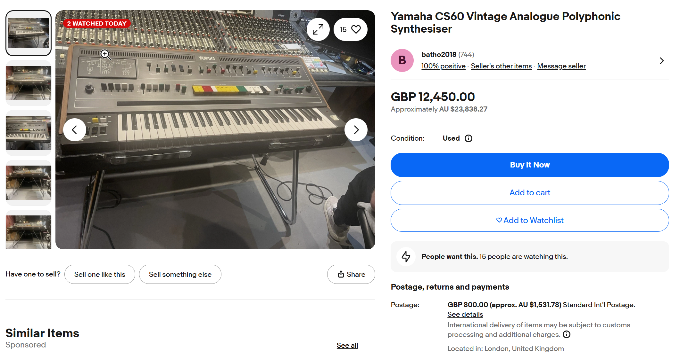Show the next product photo
The height and width of the screenshot is (358, 680).
coord(356,130)
